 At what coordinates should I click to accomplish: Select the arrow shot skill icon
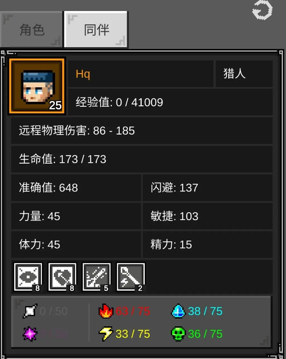click(x=96, y=277)
